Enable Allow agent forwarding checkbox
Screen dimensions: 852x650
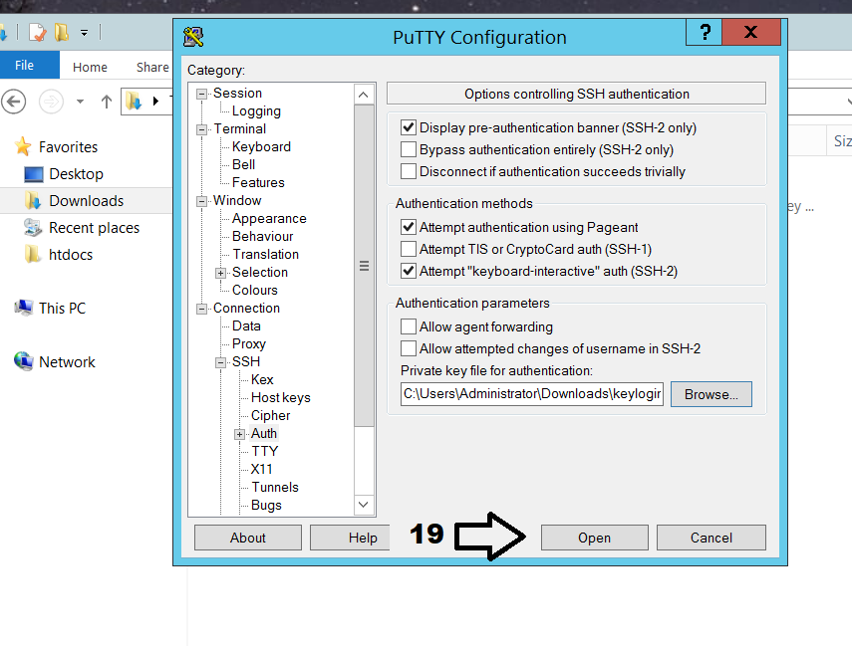[408, 326]
